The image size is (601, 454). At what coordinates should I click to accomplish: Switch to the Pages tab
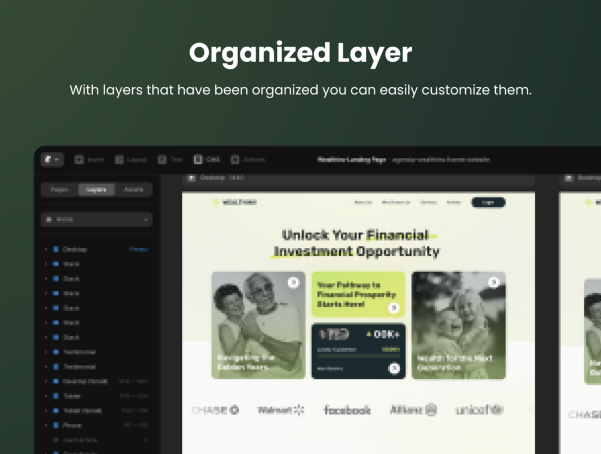59,190
